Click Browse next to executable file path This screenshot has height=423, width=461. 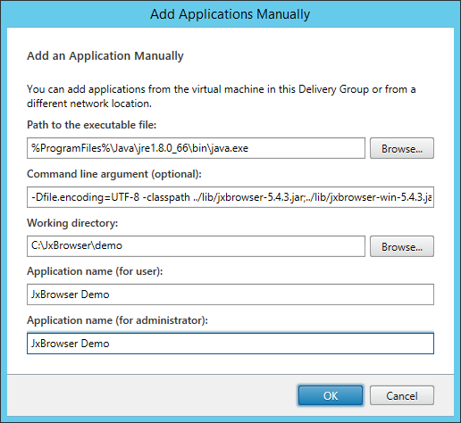pyautogui.click(x=402, y=148)
